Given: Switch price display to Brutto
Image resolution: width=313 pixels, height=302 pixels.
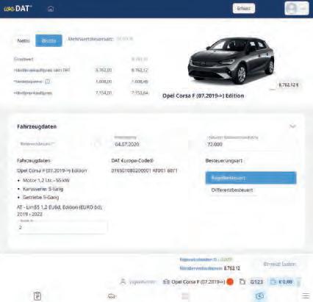Looking at the screenshot, I should 48,40.
